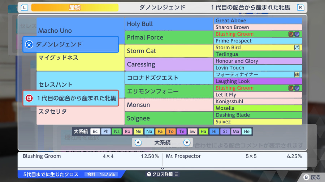Click the list icon beside クロス詳細
The height and width of the screenshot is (182, 325).
176,174
